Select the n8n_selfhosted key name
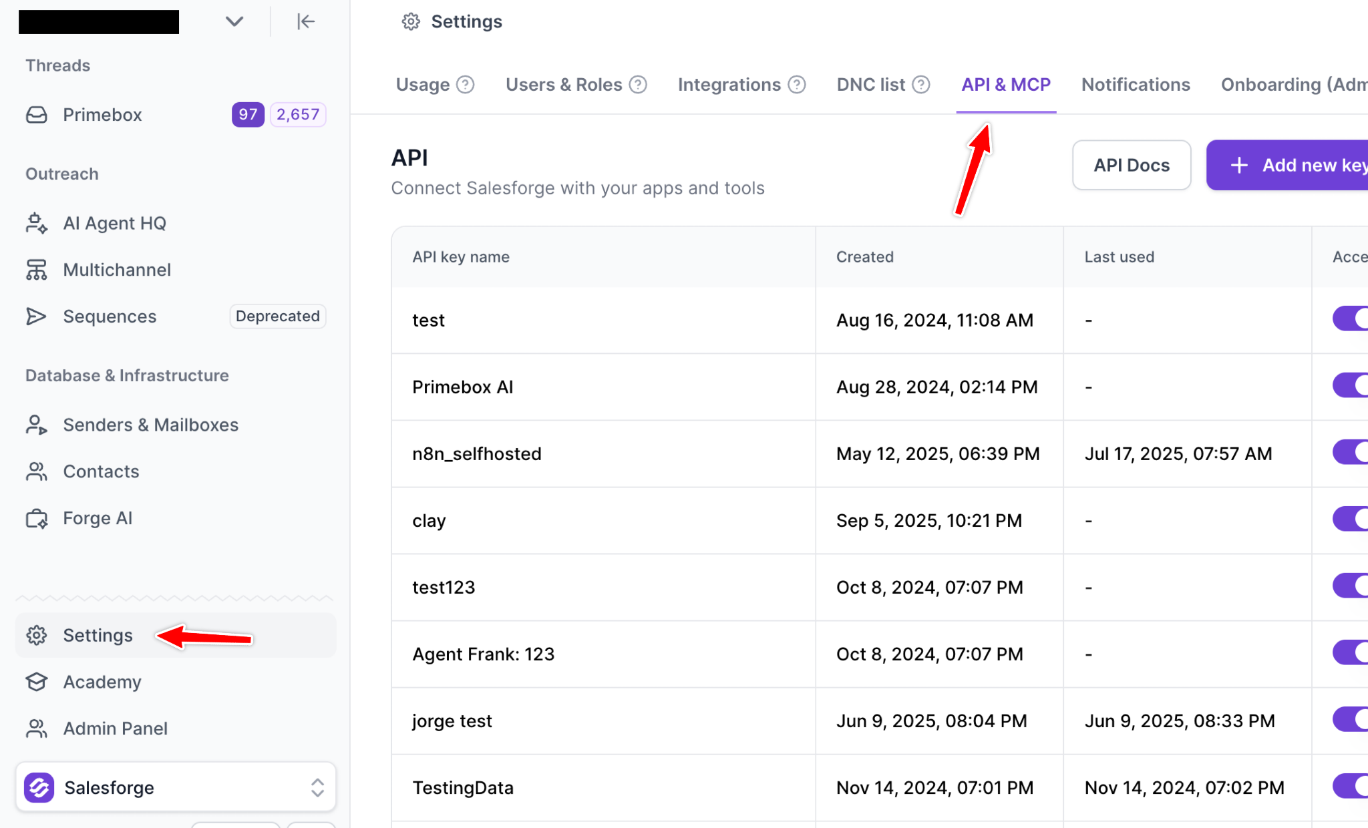The width and height of the screenshot is (1368, 828). click(477, 453)
